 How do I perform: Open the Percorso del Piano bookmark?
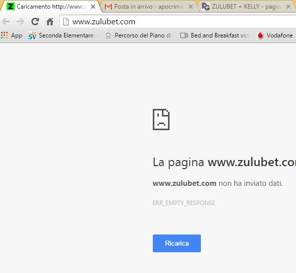pos(138,35)
